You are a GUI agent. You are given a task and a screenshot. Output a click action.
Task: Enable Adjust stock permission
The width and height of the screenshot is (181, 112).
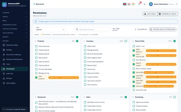[85, 46]
